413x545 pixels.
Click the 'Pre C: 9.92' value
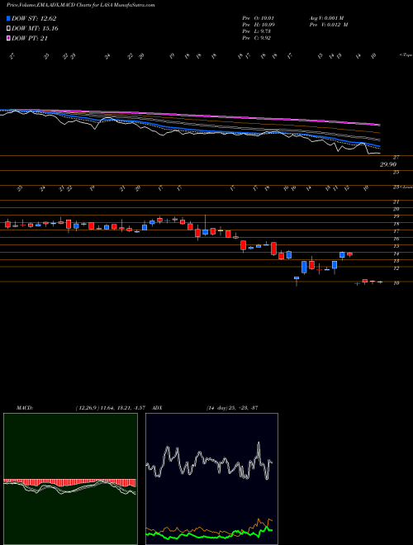pos(256,38)
